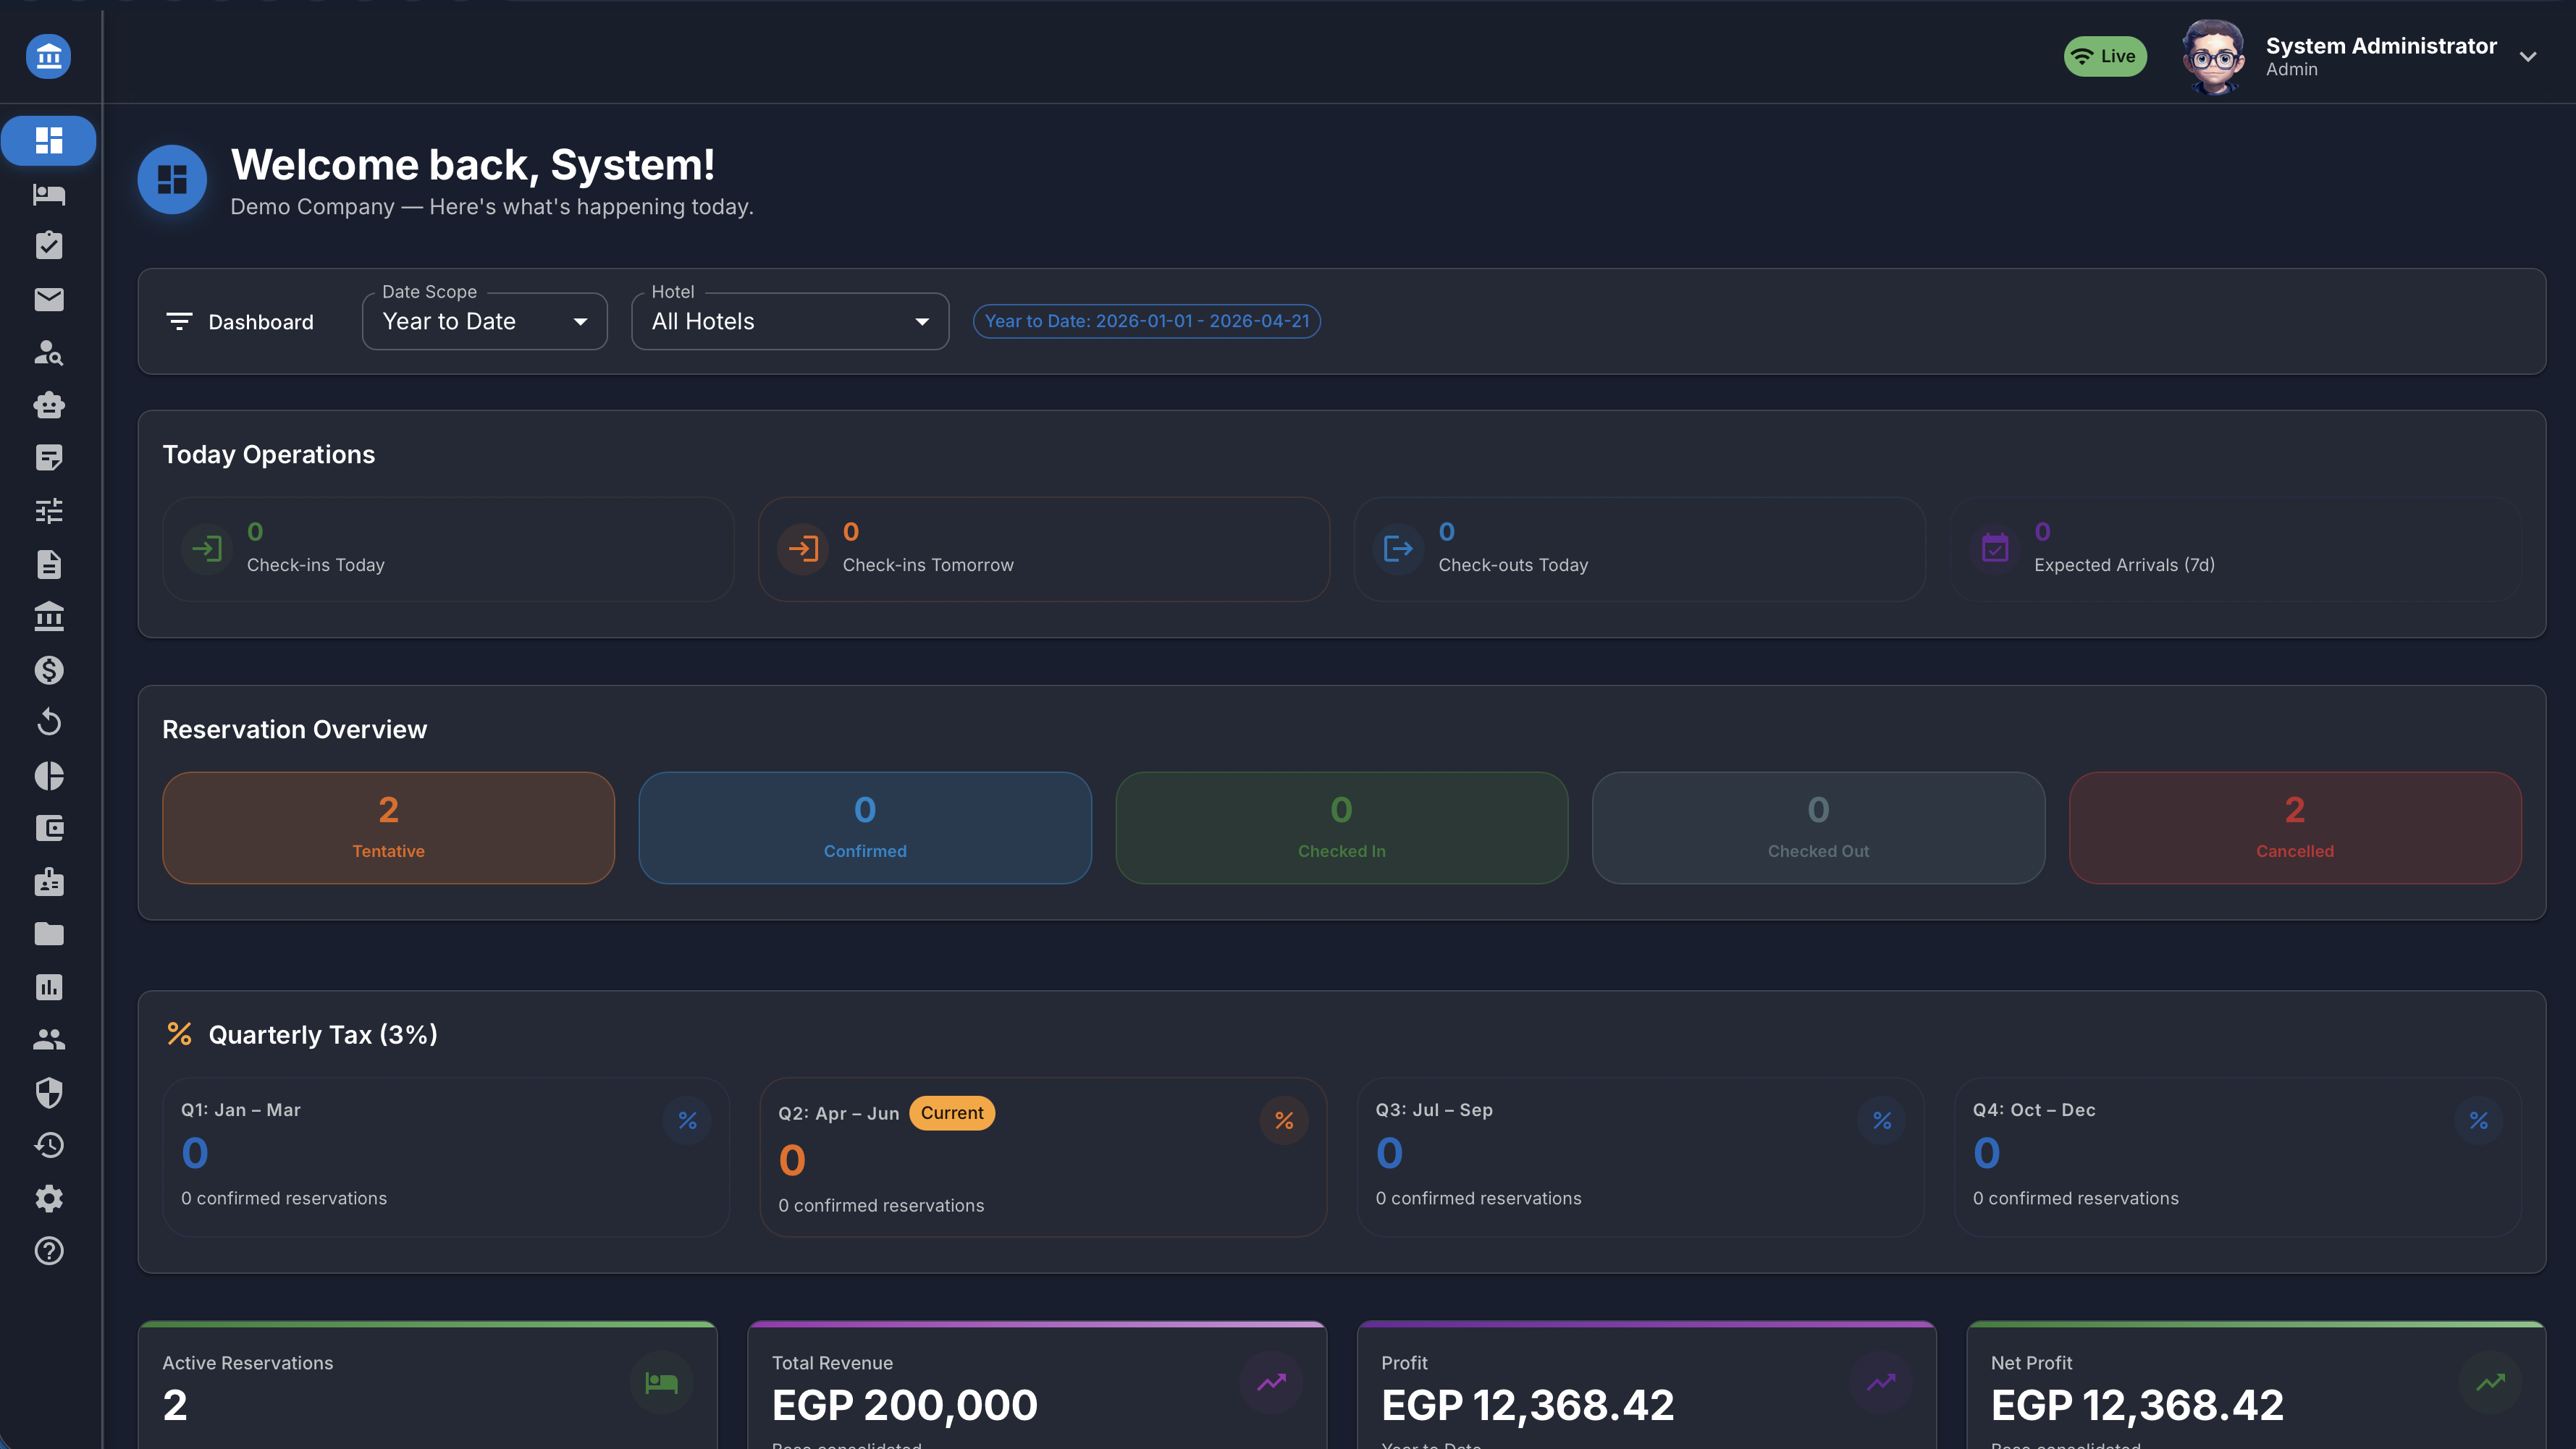Click the Q4 percent icon
This screenshot has height=1449, width=2576.
tap(2478, 1121)
